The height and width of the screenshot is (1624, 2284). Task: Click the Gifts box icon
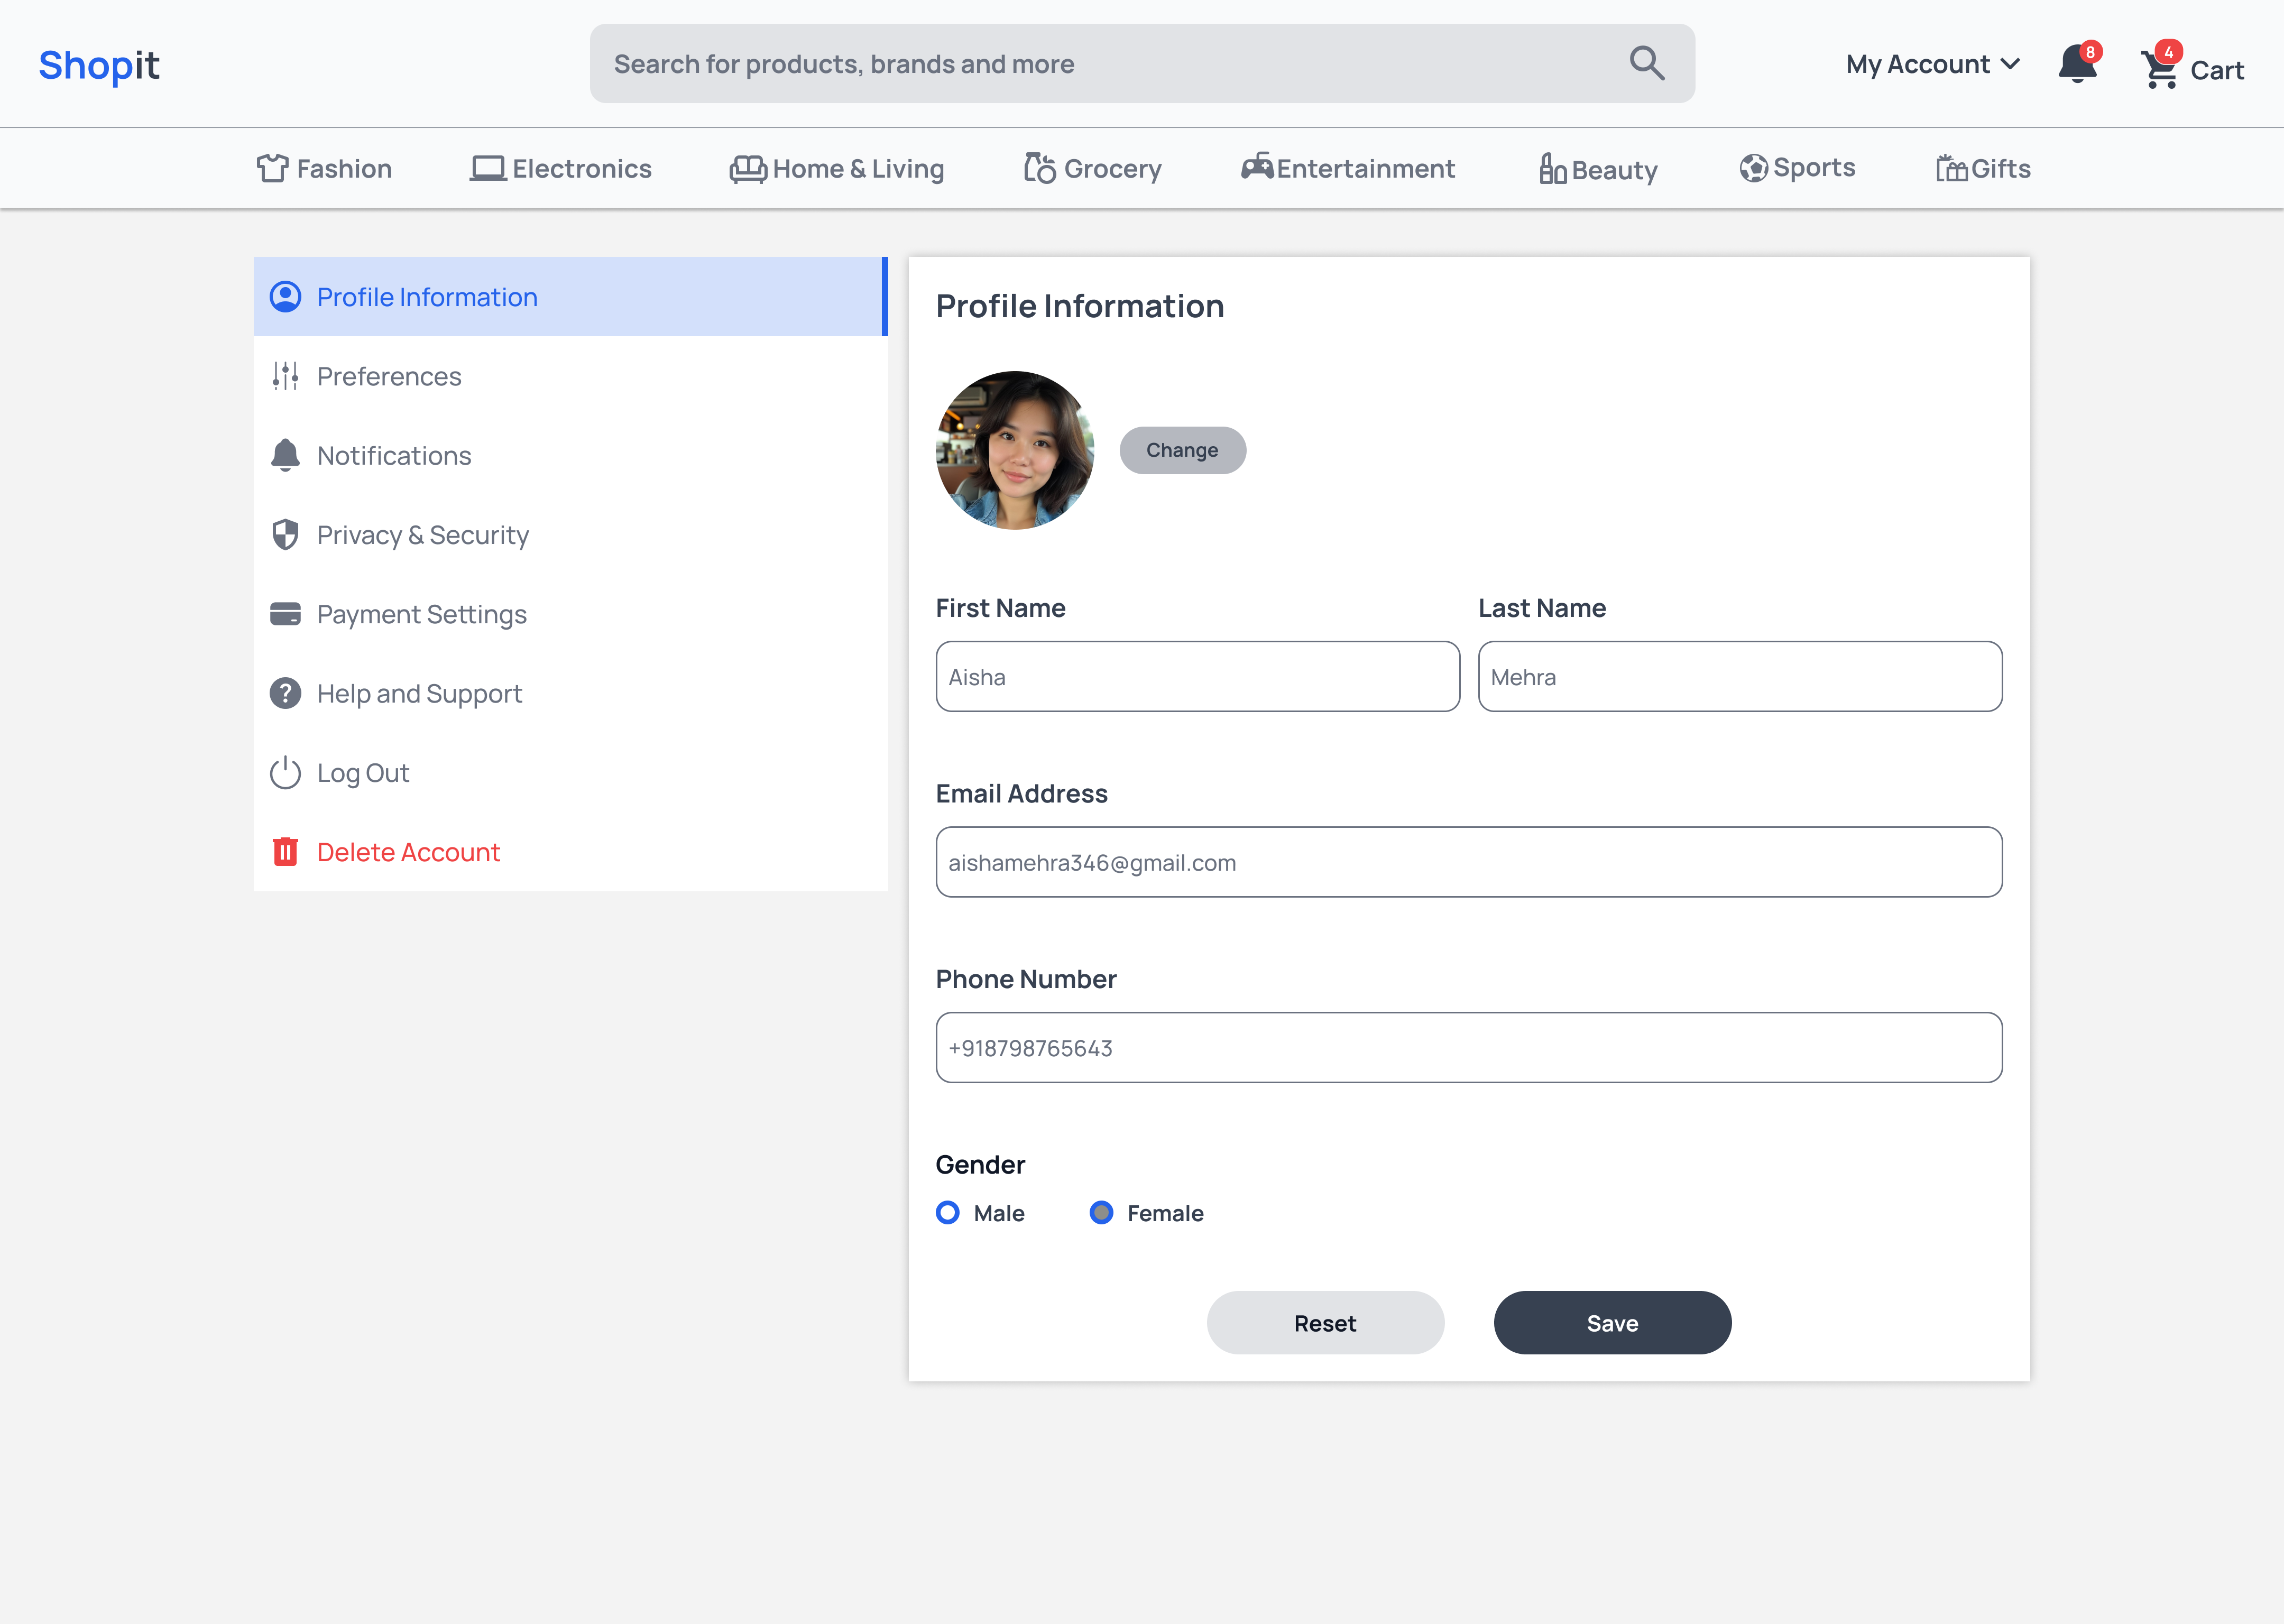[1951, 168]
